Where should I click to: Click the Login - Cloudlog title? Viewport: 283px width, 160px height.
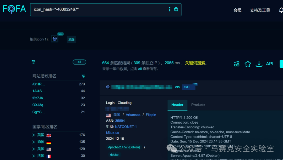pos(119,103)
